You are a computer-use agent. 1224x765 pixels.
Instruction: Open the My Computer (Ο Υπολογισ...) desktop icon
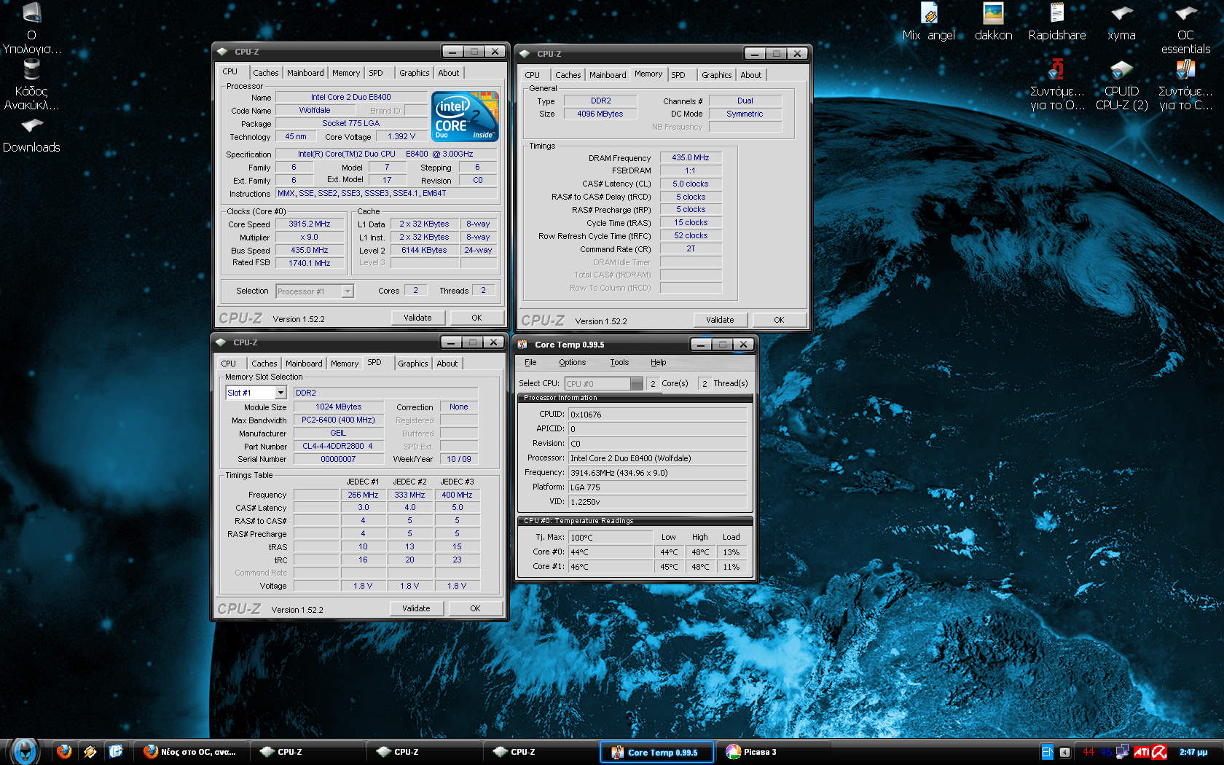coord(31,28)
